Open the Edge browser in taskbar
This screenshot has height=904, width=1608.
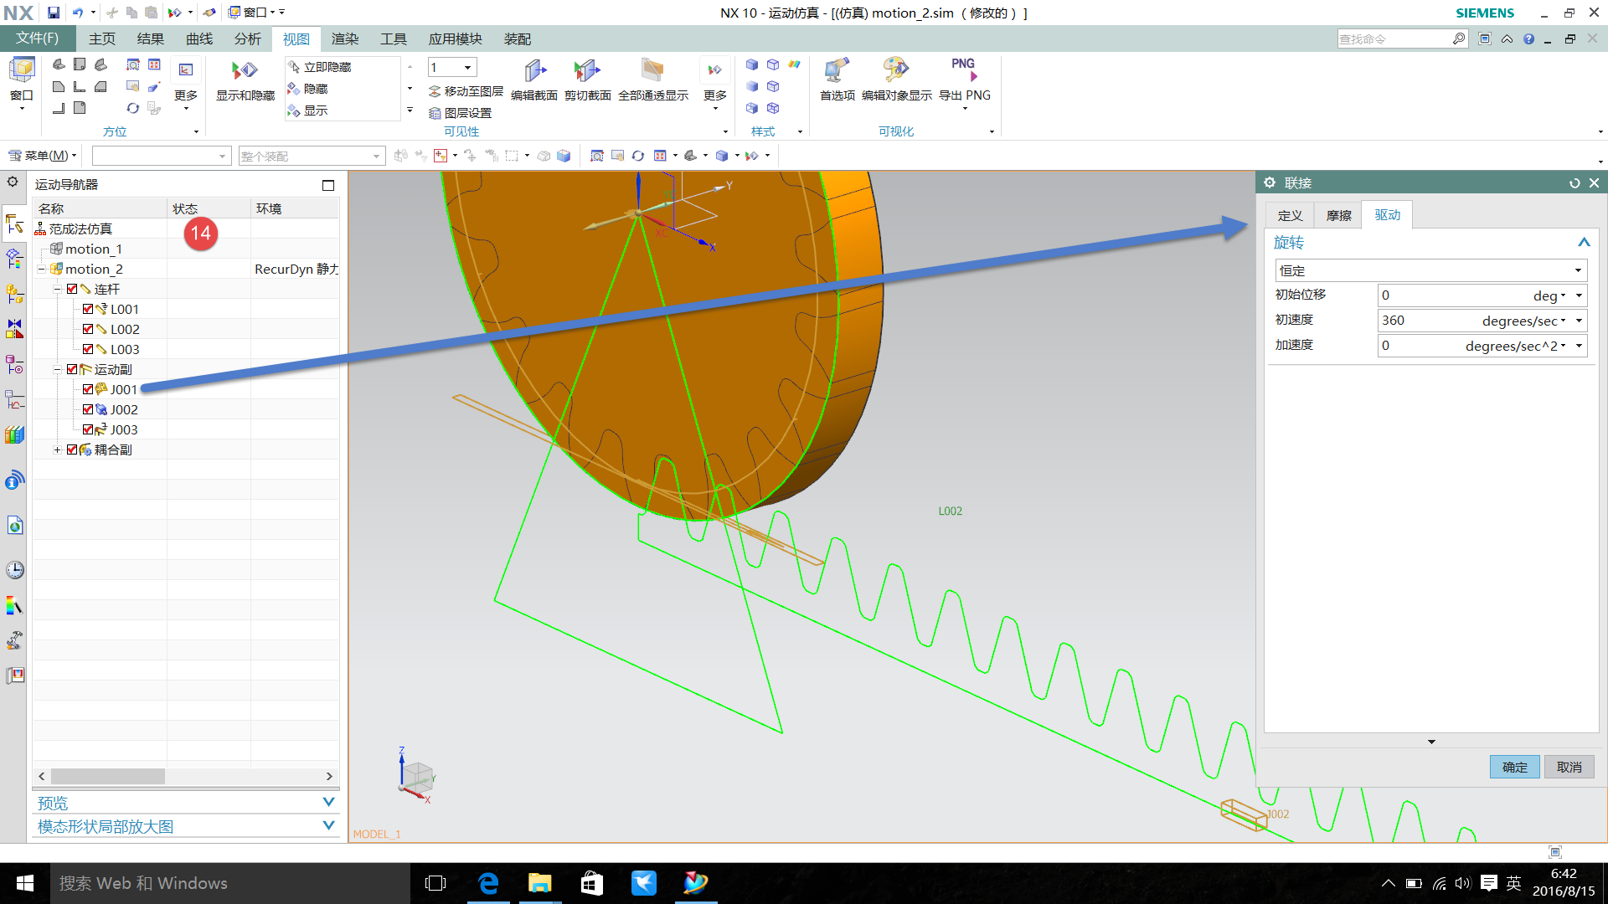click(x=488, y=883)
